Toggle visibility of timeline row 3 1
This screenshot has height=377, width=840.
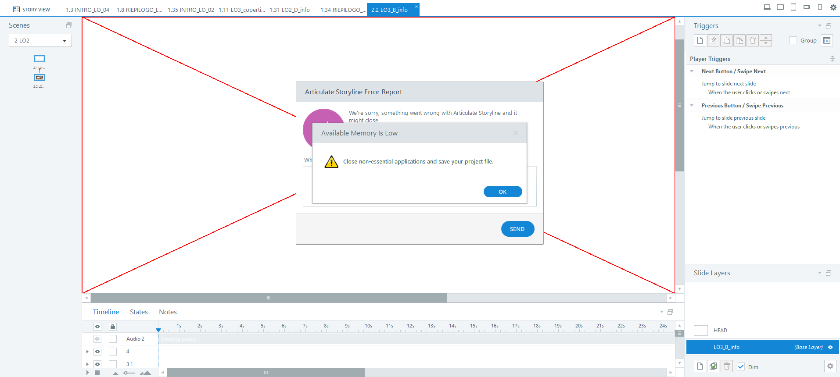point(97,364)
